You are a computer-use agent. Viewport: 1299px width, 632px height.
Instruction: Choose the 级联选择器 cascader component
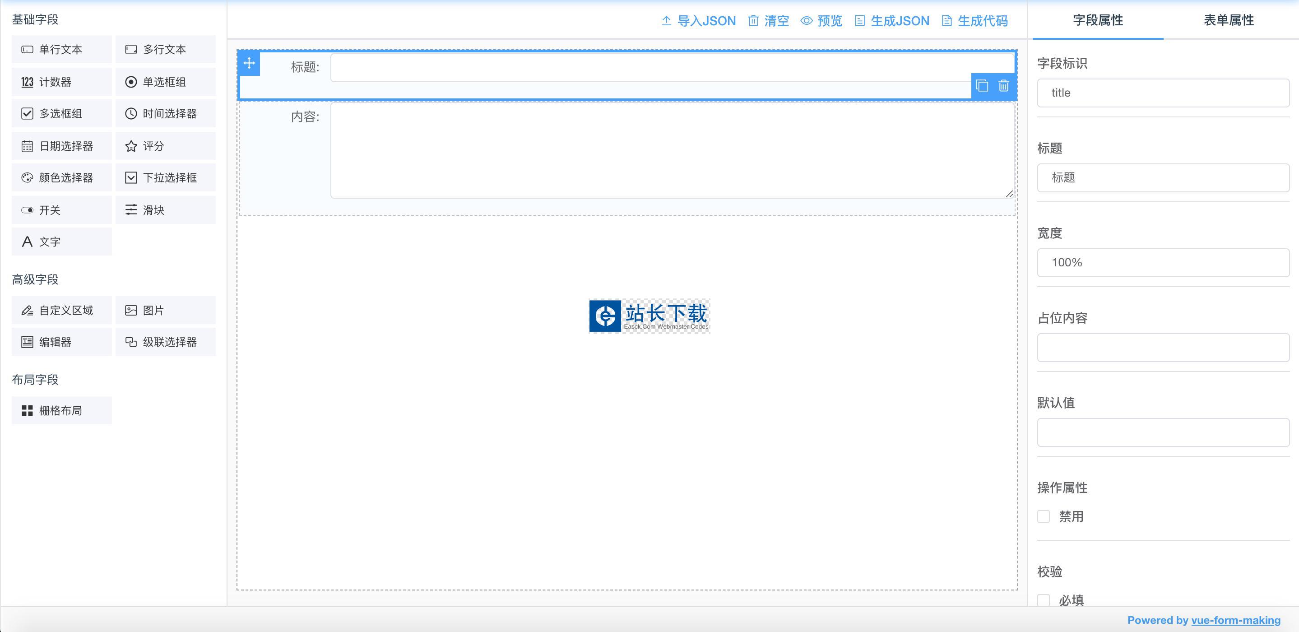click(x=165, y=342)
